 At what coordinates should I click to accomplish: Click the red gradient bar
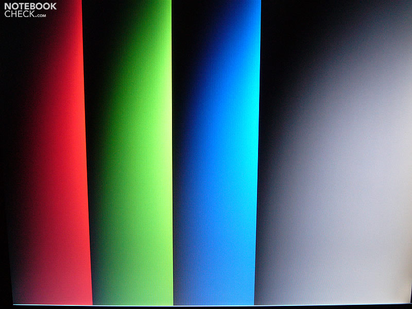(48, 152)
